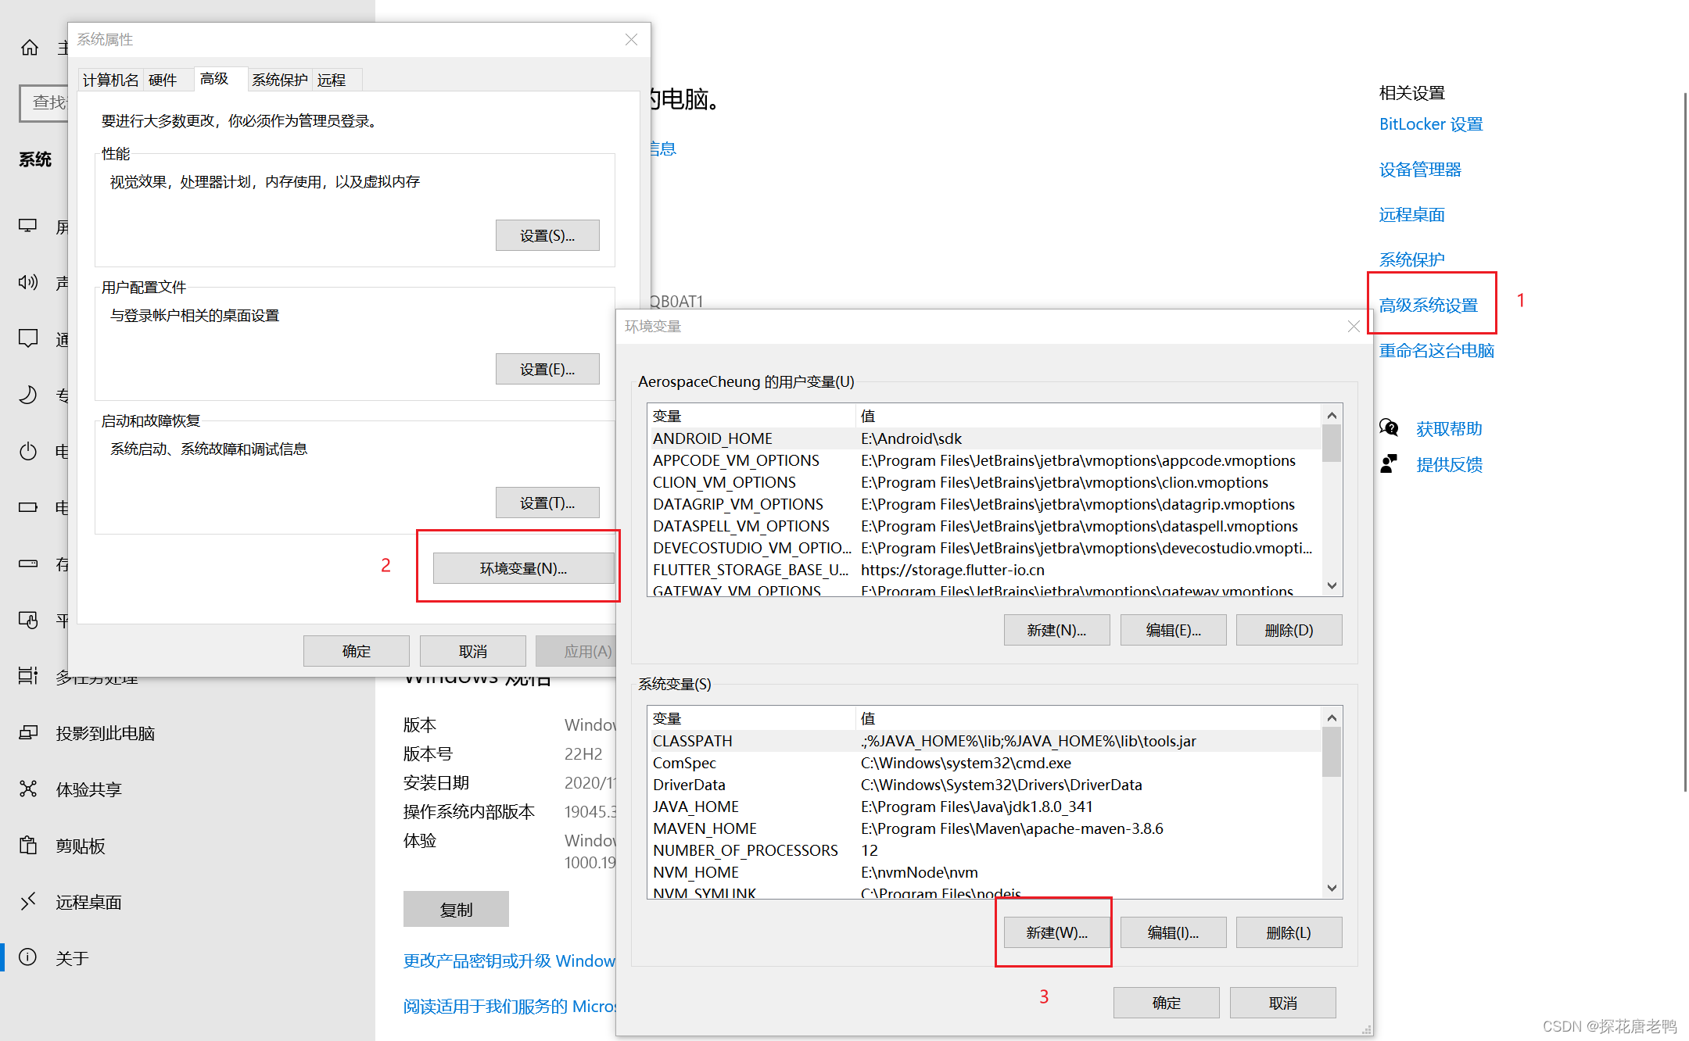
Task: Click the feedback icon beside 提供反馈
Action: click(x=1389, y=464)
